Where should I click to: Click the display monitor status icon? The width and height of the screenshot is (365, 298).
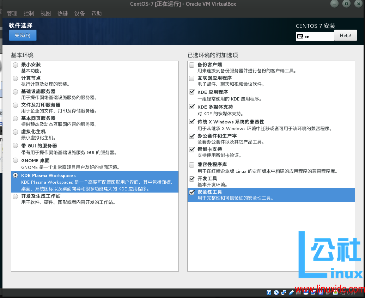pyautogui.click(x=306, y=293)
